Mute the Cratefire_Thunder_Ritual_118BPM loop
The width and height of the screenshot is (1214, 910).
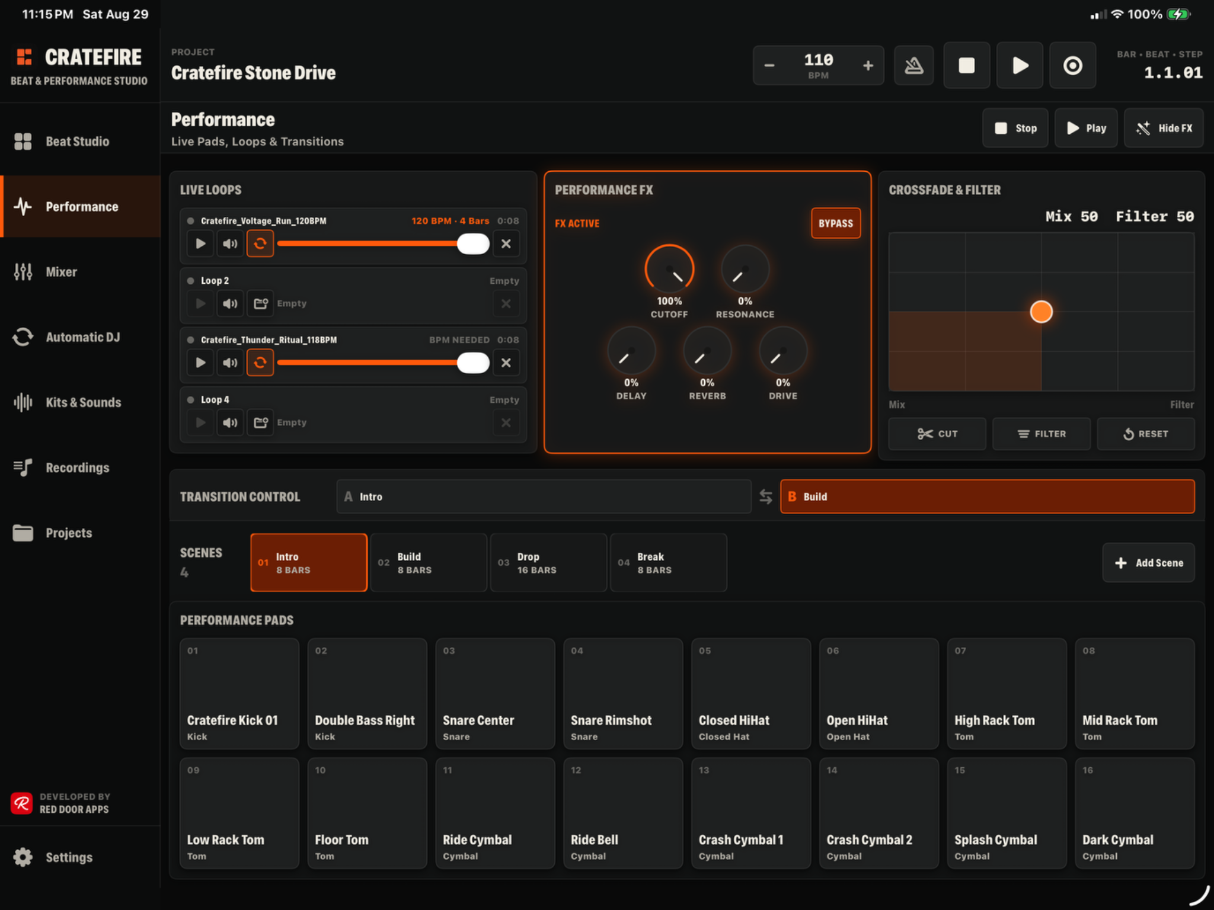230,363
